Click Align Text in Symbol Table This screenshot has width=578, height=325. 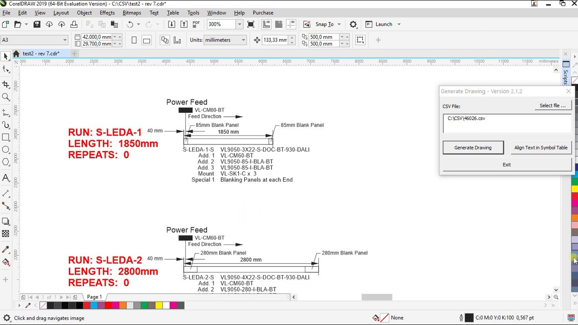tap(541, 148)
